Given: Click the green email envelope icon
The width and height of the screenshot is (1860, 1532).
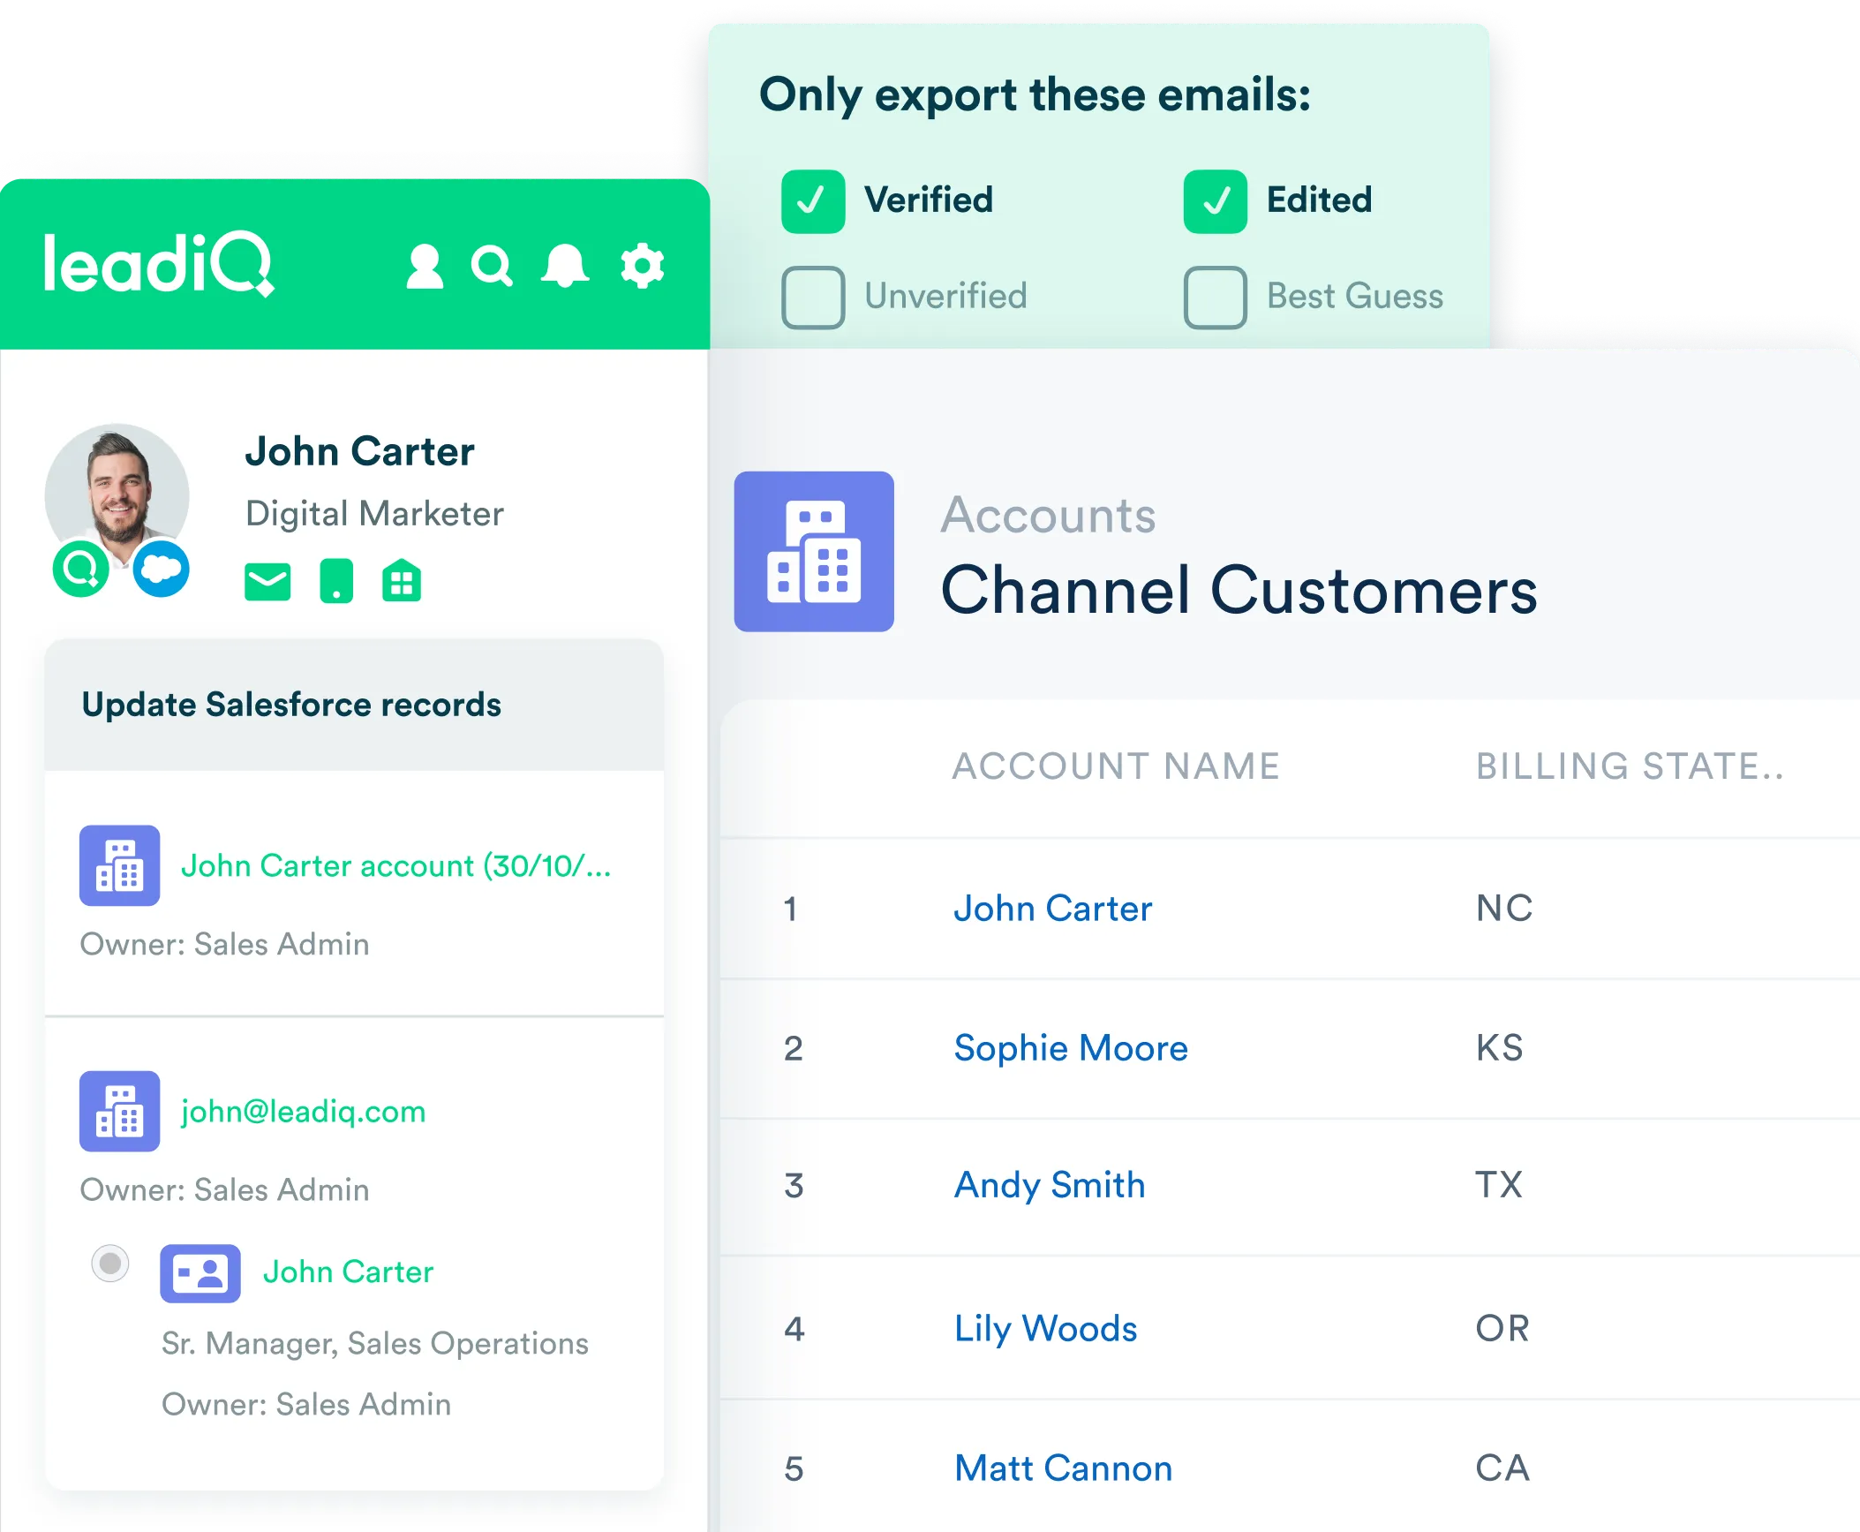Looking at the screenshot, I should point(267,582).
